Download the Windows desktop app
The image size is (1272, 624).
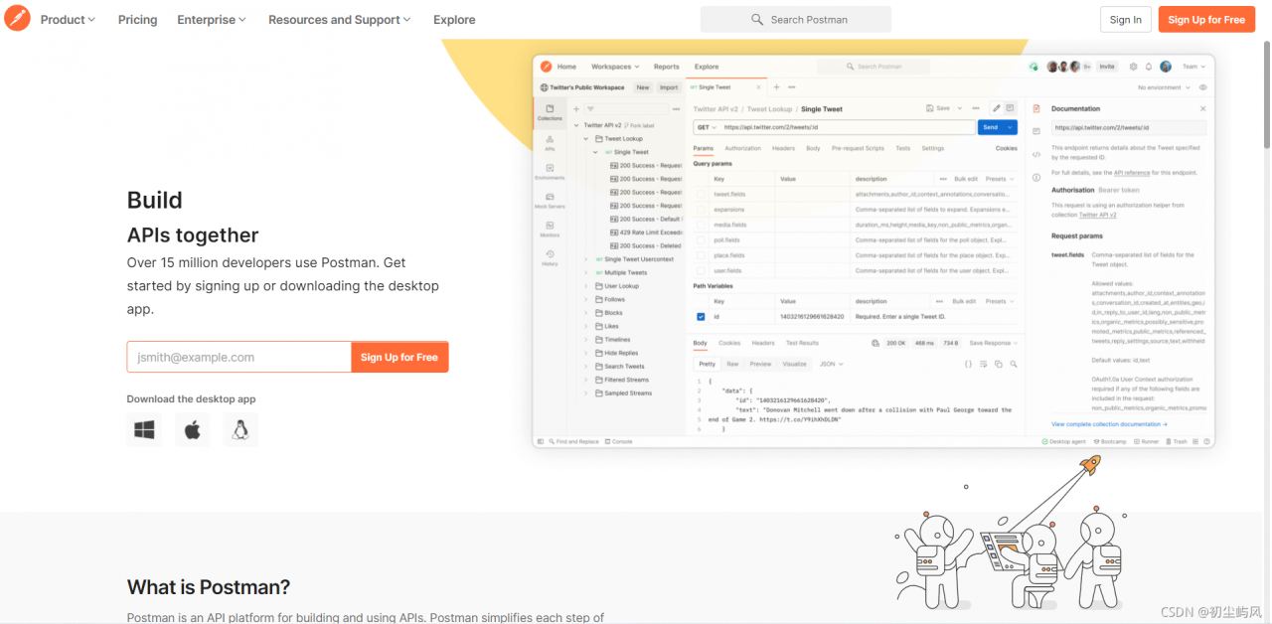[x=144, y=430]
